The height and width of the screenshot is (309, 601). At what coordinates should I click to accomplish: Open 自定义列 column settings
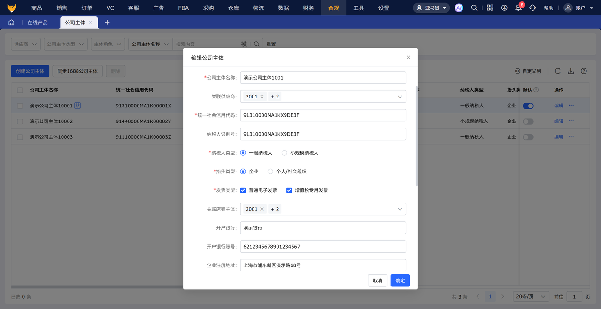(x=528, y=71)
